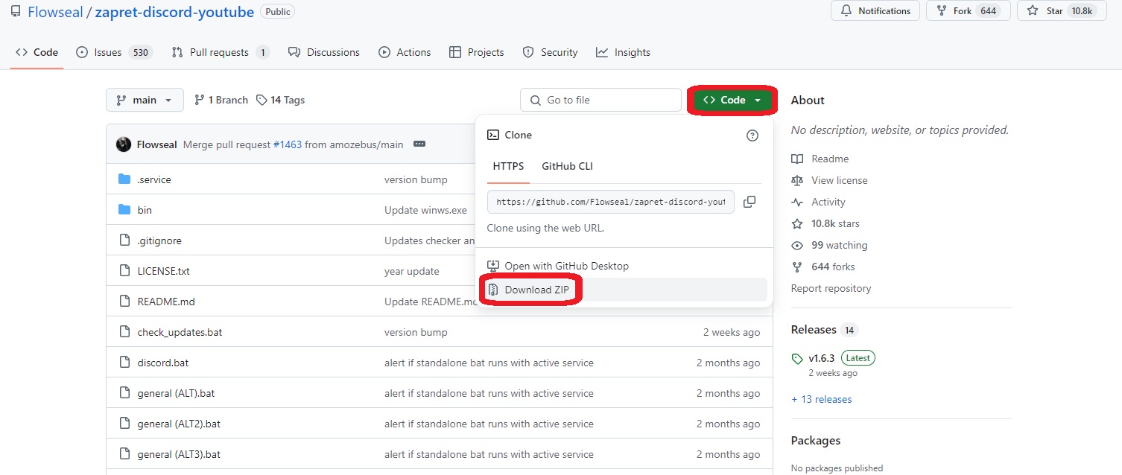
Task: Click Flowseal's avatar in the commit row
Action: tap(124, 144)
